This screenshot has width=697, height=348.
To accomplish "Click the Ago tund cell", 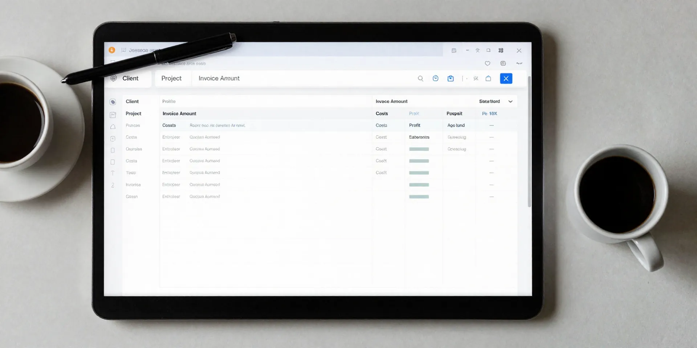I will point(456,125).
